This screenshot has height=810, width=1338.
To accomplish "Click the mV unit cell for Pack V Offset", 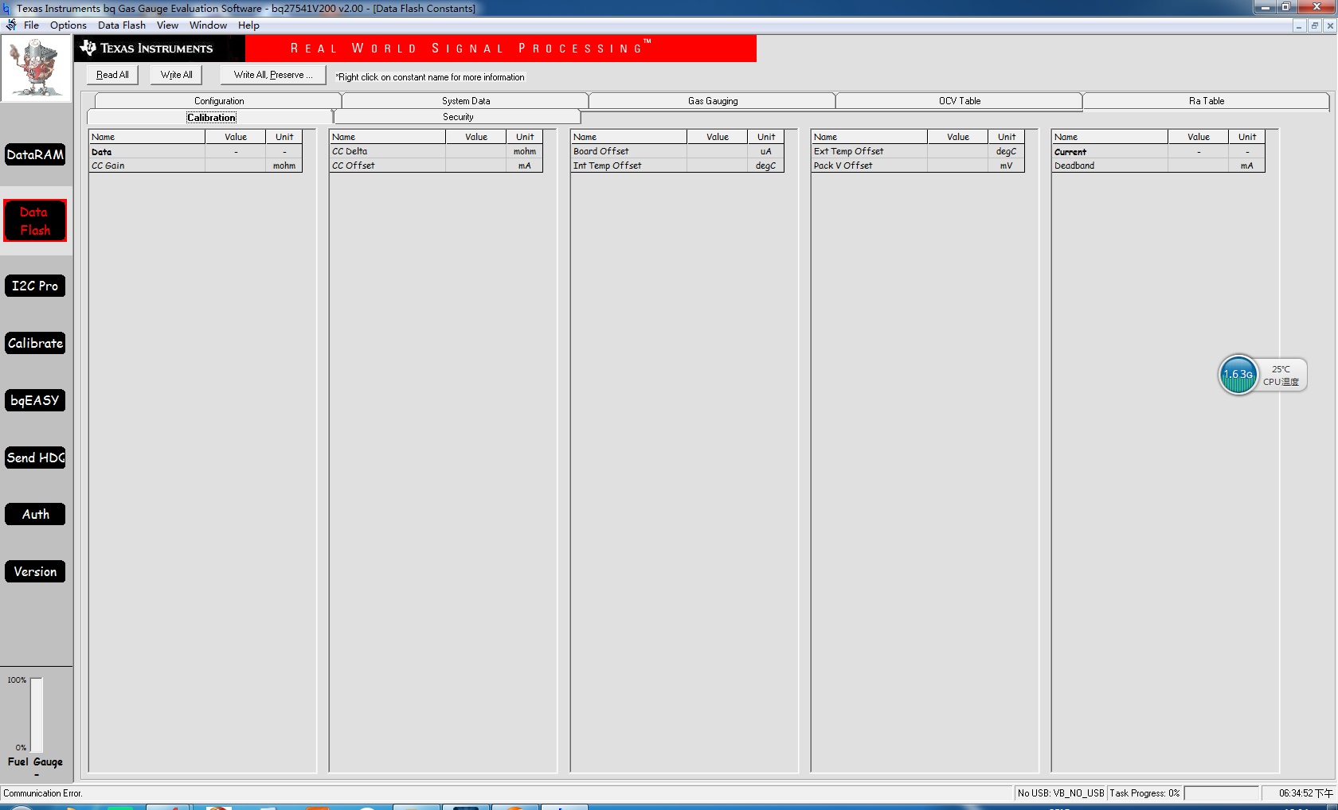I will (x=1007, y=166).
